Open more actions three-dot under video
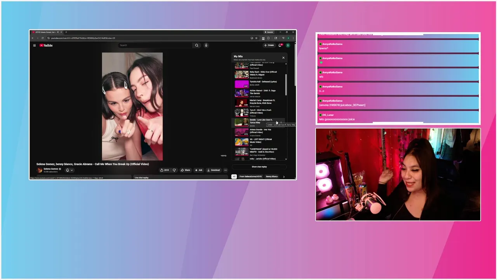This screenshot has height=280, width=497. [225, 170]
